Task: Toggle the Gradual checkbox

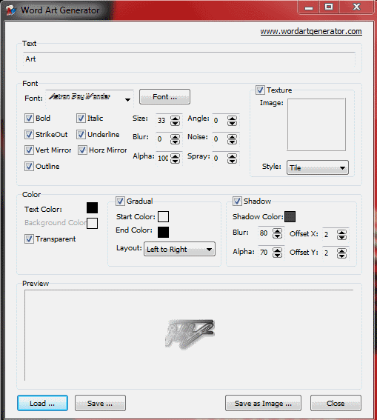Action: [x=120, y=201]
